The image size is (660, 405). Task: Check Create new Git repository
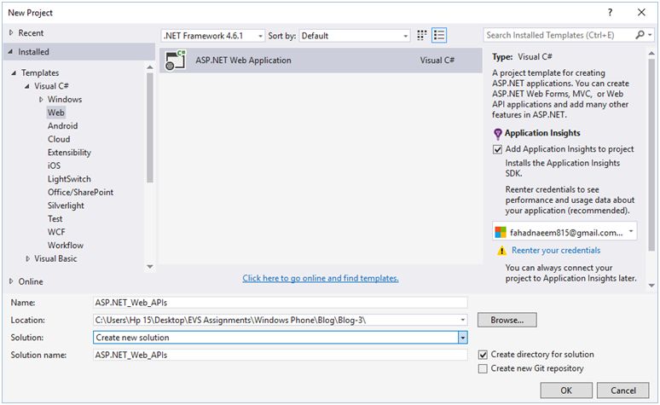coord(483,369)
